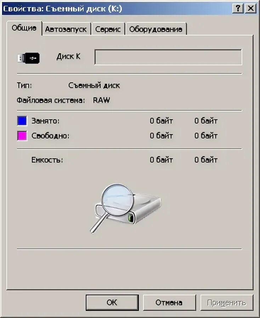Click the Файловая система label
Screen dimensions: 260x318
coord(51,100)
